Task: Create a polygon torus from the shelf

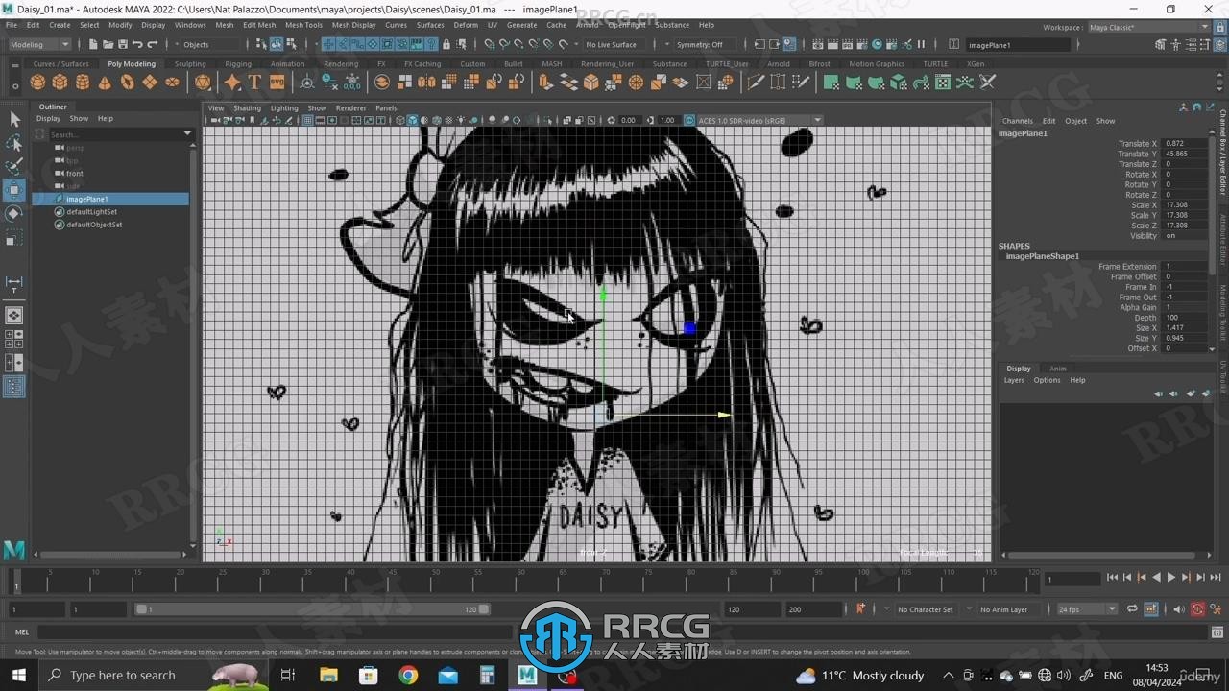Action: point(127,83)
